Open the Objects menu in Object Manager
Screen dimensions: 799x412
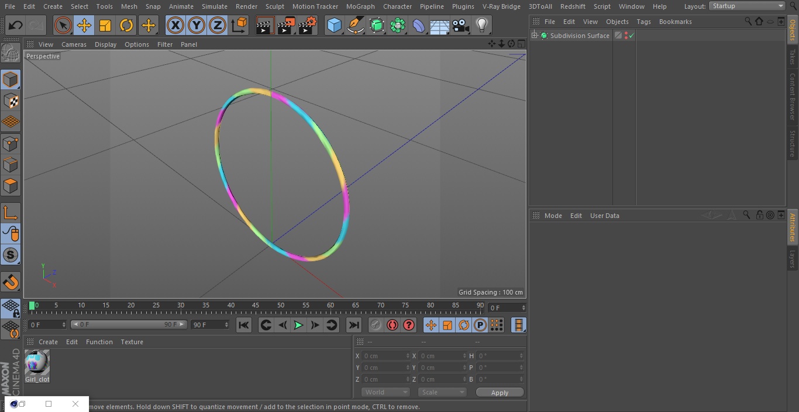[617, 22]
